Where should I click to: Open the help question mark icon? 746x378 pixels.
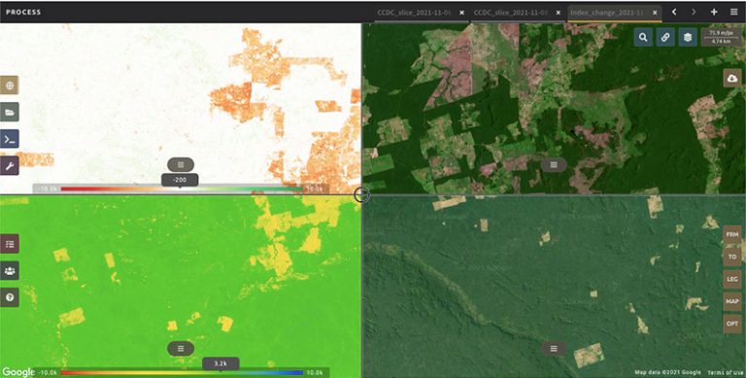point(10,297)
